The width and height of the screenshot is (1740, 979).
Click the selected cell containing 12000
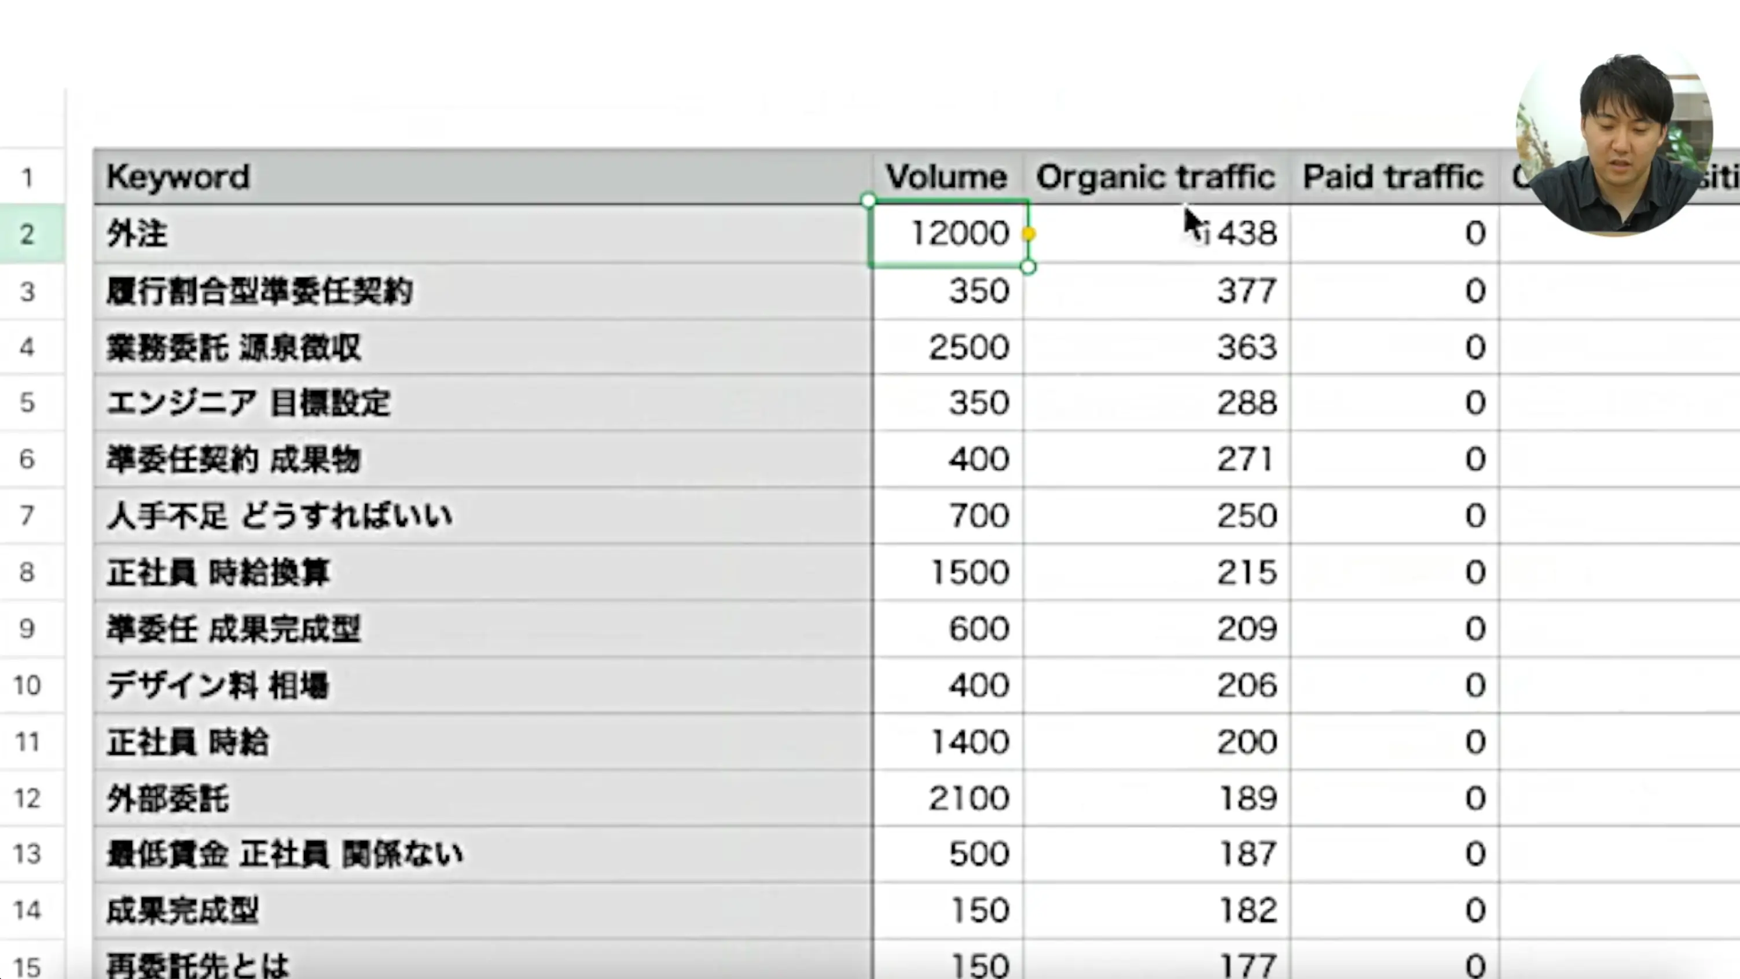[x=948, y=234]
